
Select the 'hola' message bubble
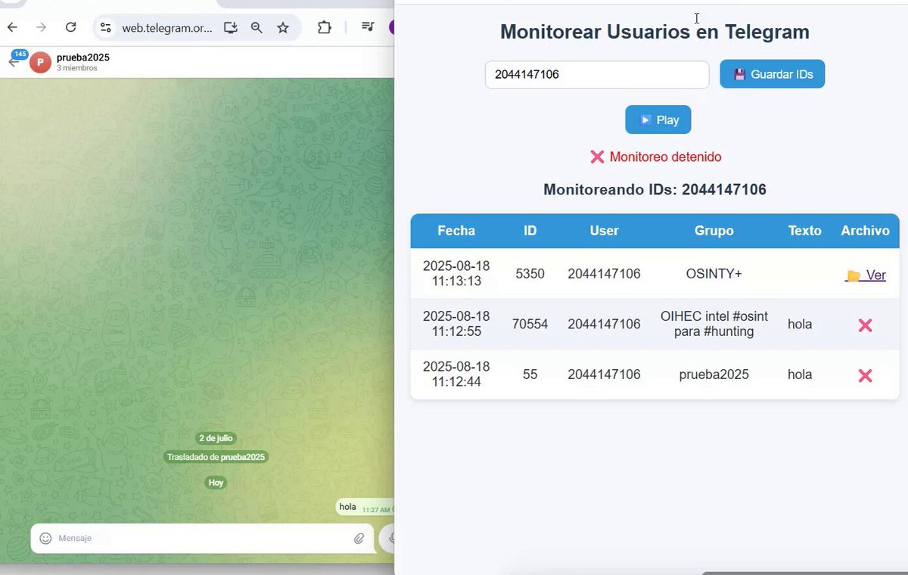365,507
